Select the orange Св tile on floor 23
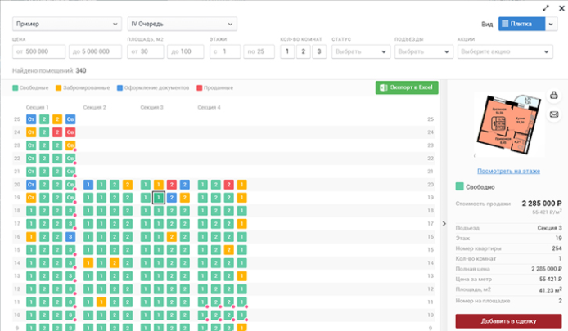 [70, 145]
